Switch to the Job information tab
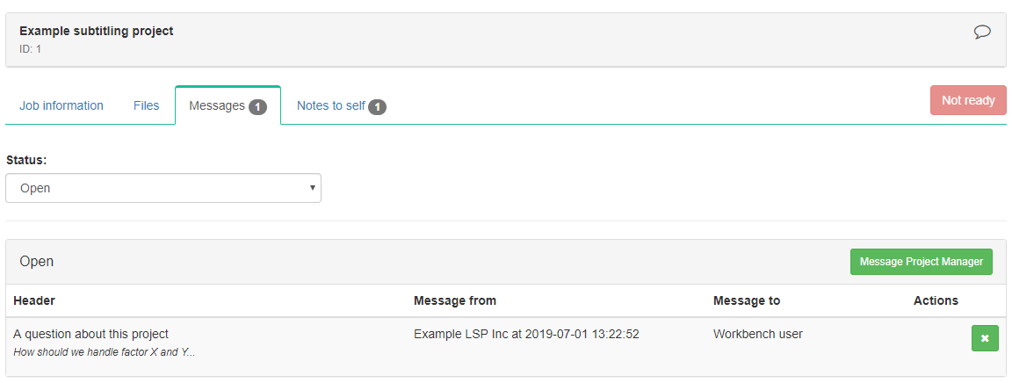Viewport: 1012px width, 383px height. click(x=61, y=105)
